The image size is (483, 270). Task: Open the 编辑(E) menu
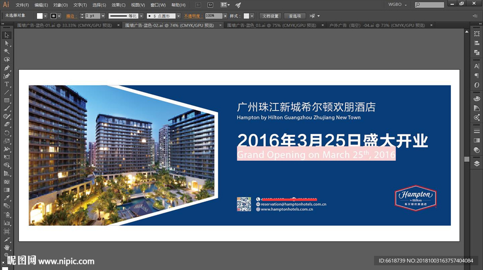42,5
